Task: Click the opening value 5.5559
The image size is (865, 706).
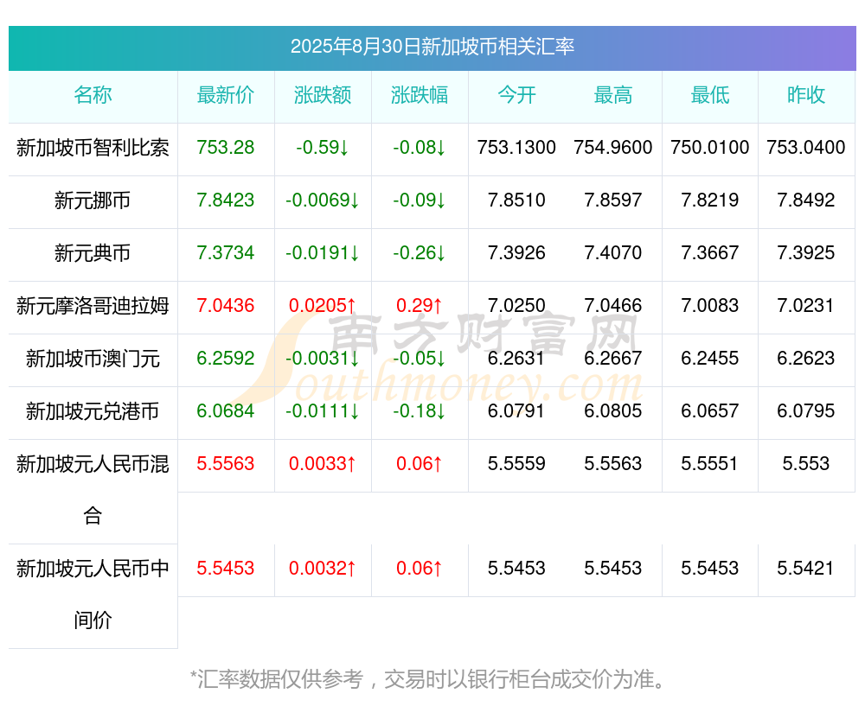Action: click(516, 463)
